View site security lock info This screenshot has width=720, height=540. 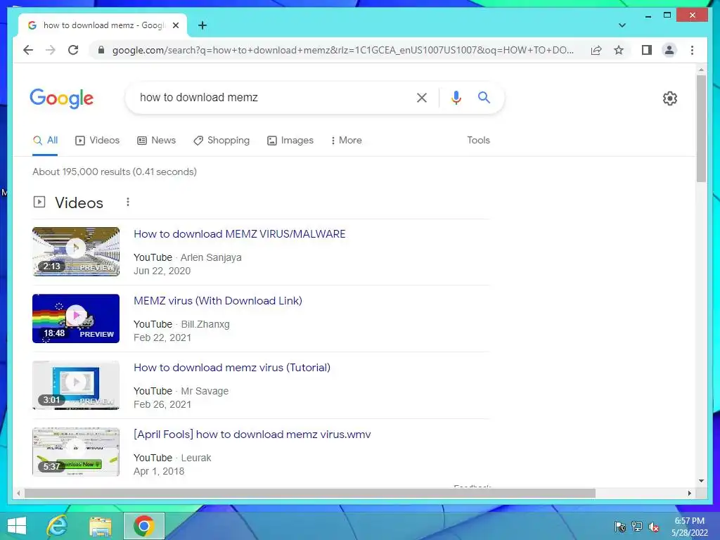(x=101, y=50)
